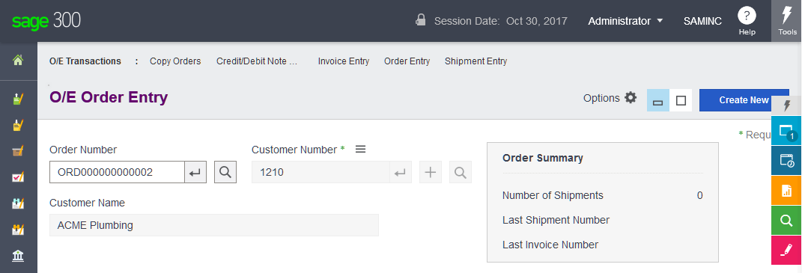The width and height of the screenshot is (802, 273).
Task: Open the Options gear menu
Action: pos(610,98)
